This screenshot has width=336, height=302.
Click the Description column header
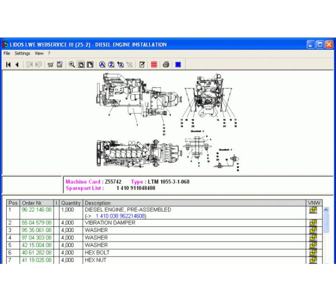pyautogui.click(x=98, y=203)
